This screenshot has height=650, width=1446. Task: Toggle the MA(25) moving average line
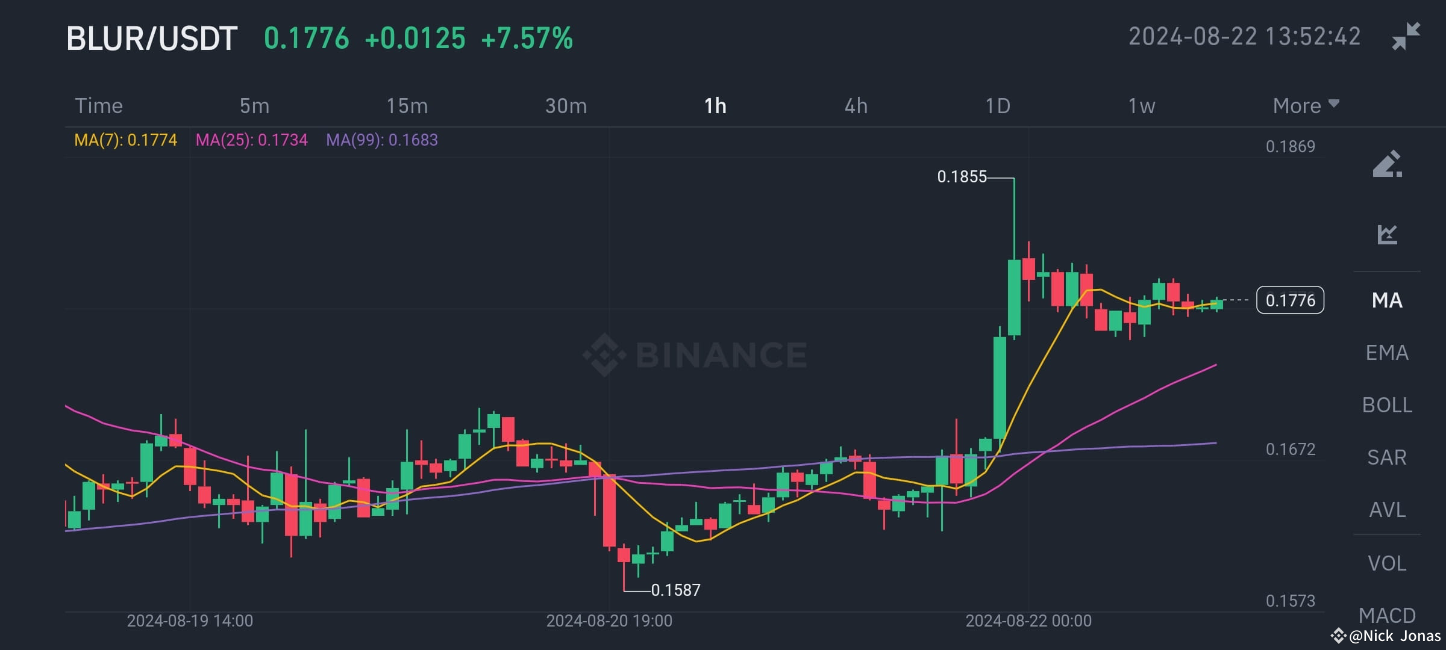[x=253, y=139]
